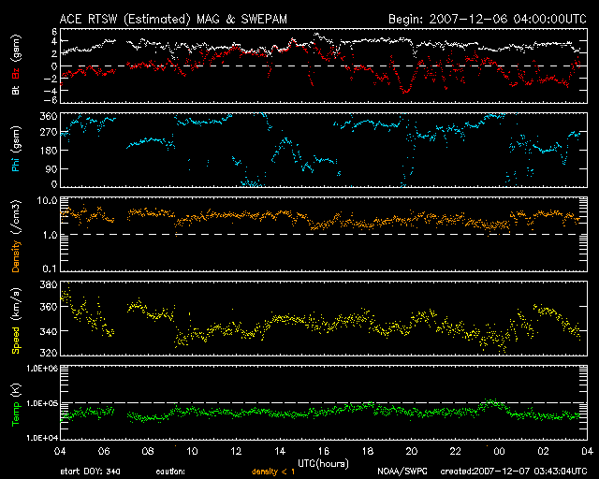Click the '90' tick on Phi axis
Screen dimensions: 599x479
pos(51,168)
